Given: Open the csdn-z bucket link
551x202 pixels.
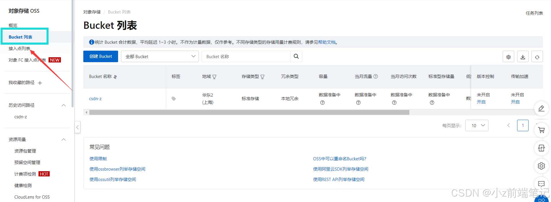Looking at the screenshot, I should click(95, 99).
